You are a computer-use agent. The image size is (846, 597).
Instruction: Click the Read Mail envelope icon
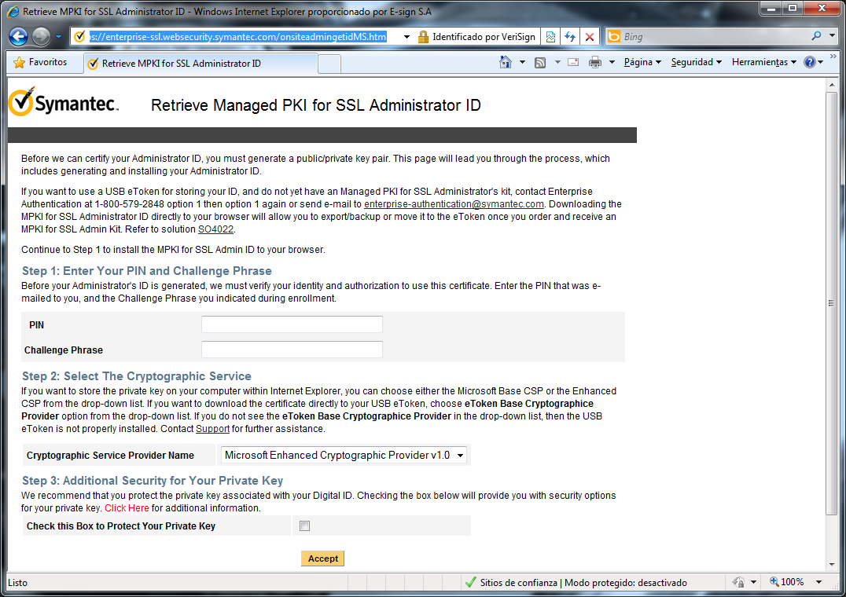[573, 63]
